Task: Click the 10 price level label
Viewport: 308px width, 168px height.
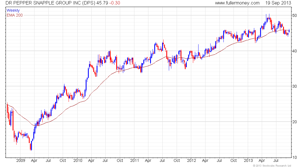Action: 294,157
